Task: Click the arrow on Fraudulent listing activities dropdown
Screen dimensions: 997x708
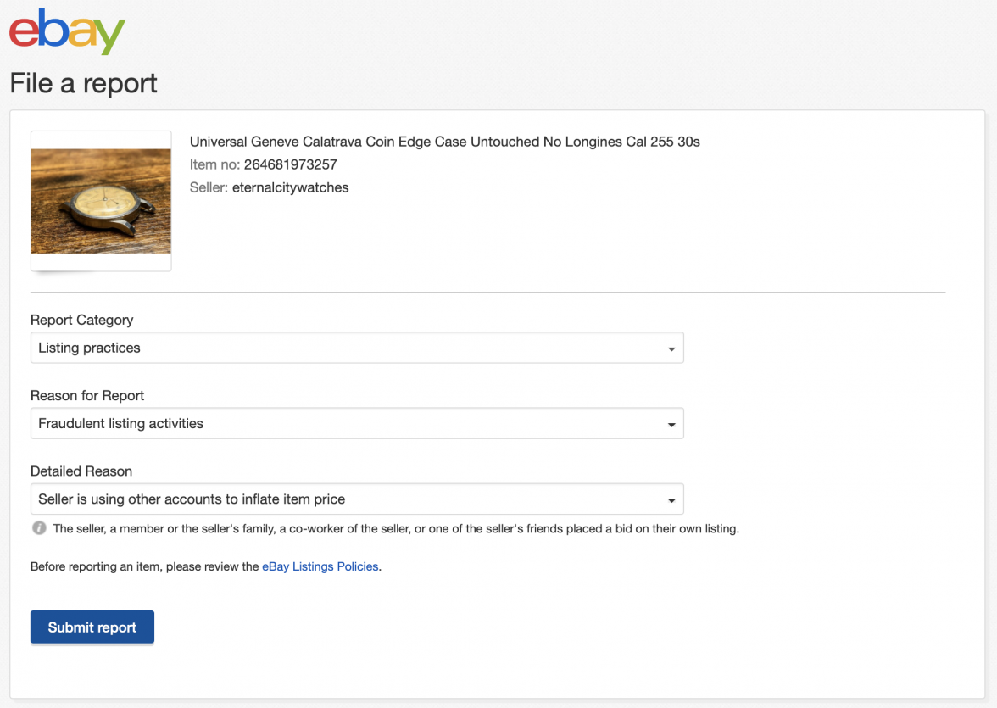Action: coord(671,424)
